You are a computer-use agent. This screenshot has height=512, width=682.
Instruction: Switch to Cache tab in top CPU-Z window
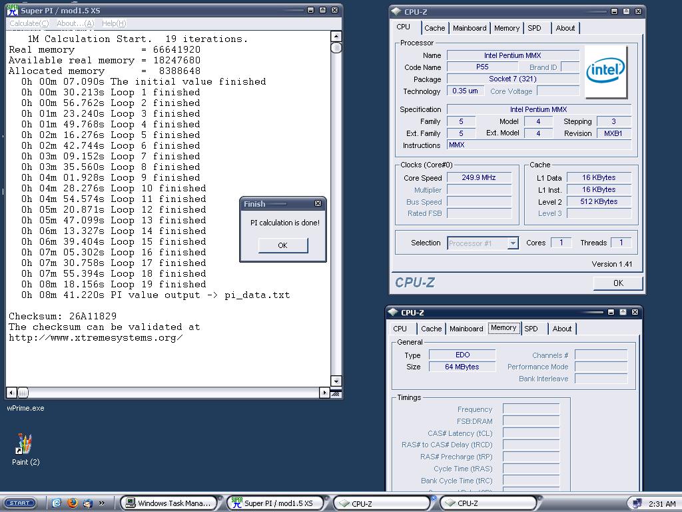click(x=434, y=28)
